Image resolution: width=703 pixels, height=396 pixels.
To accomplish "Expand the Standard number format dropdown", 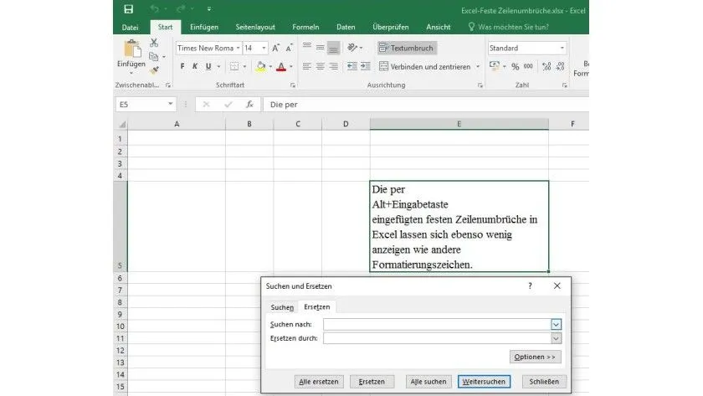I will point(562,48).
